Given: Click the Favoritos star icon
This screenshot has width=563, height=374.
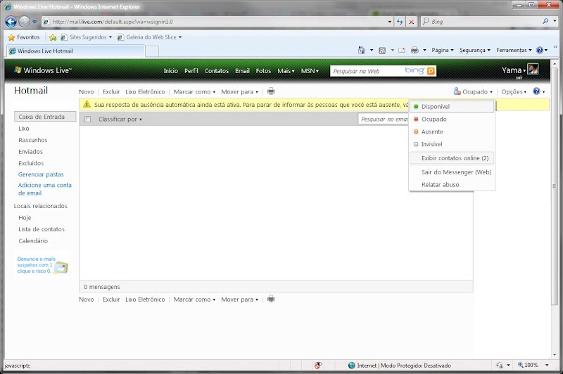Looking at the screenshot, I should (x=11, y=37).
